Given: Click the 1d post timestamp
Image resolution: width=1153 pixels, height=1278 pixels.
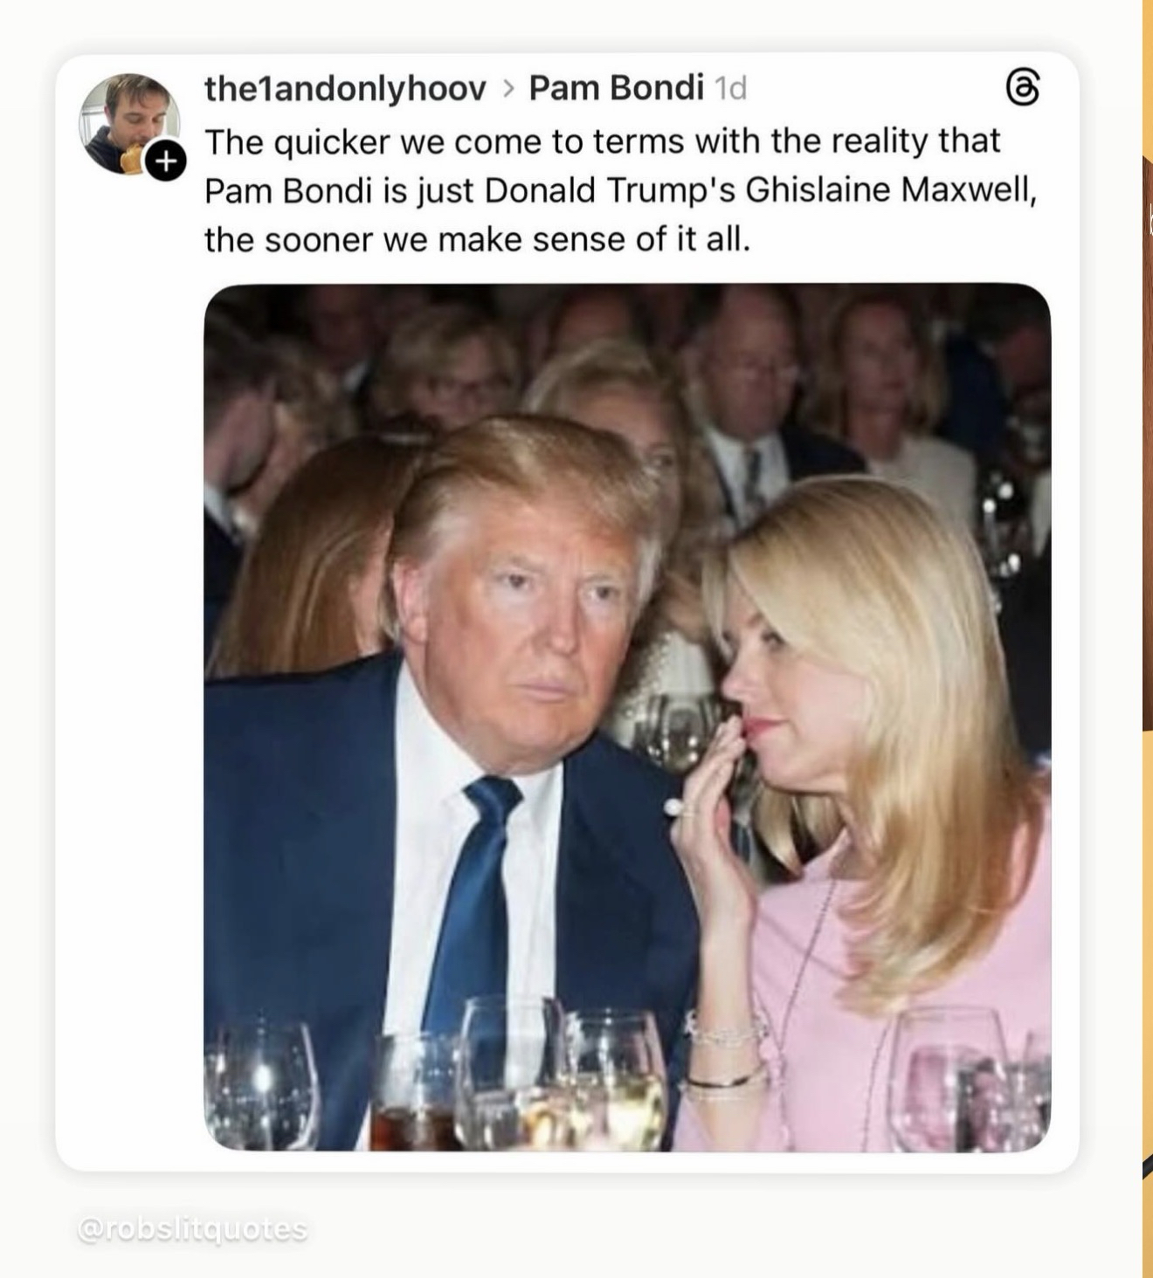Looking at the screenshot, I should point(730,88).
